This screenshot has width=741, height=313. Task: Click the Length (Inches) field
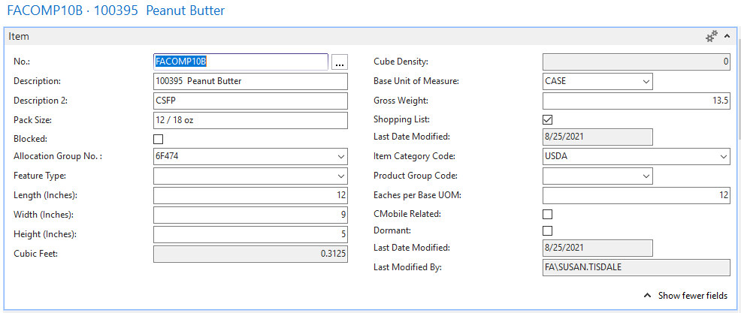pos(250,196)
